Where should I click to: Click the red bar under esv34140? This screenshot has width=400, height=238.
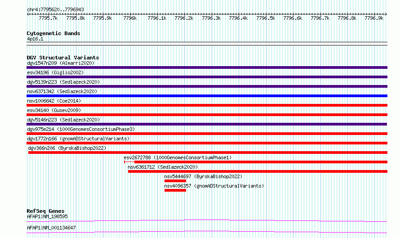pyautogui.click(x=207, y=115)
